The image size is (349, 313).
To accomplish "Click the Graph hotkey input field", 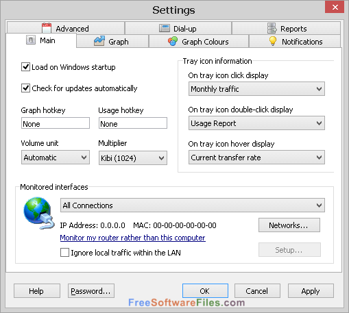I will pos(56,123).
